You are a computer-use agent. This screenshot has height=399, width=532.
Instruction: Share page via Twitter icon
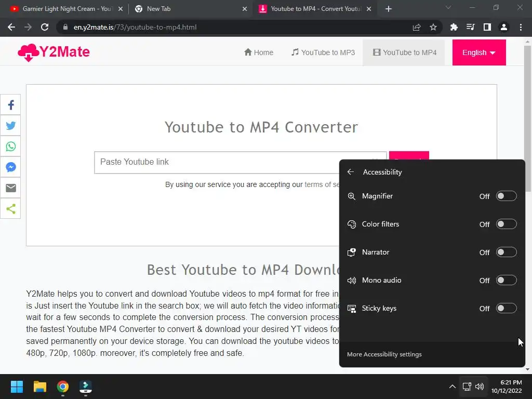pos(10,126)
